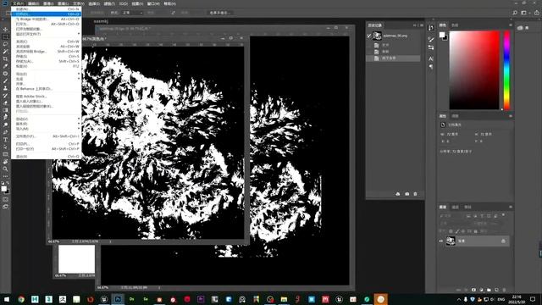The image size is (542, 305).
Task: Switch to the Channels tab in Layers panel
Action: 456,207
